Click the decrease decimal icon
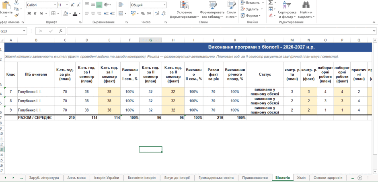This screenshot has width=378, height=182. [x=163, y=13]
